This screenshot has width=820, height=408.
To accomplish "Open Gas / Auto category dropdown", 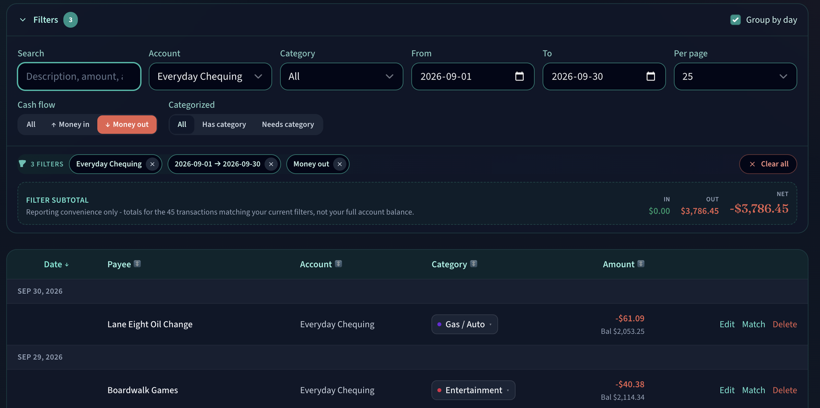I will click(465, 325).
